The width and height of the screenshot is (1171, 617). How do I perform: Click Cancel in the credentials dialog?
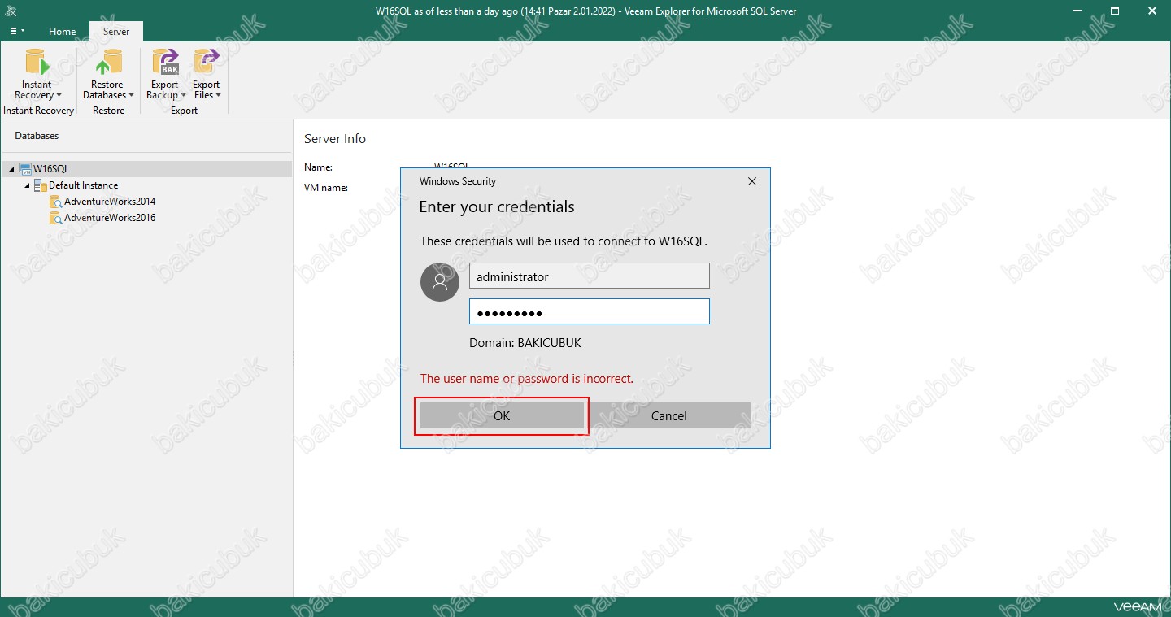668,415
